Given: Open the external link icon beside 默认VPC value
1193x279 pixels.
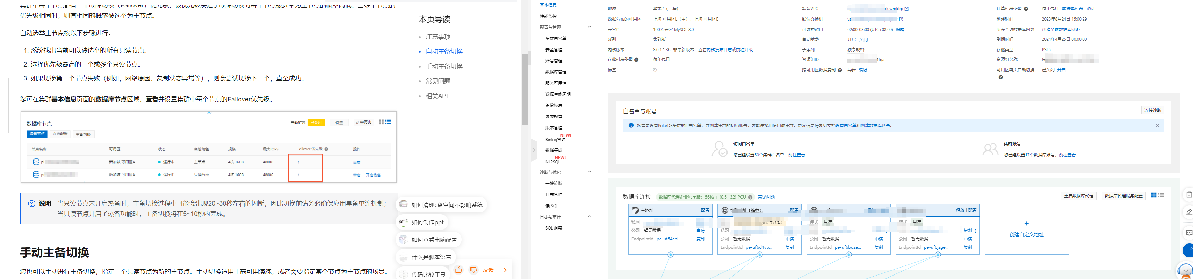Looking at the screenshot, I should (x=906, y=9).
